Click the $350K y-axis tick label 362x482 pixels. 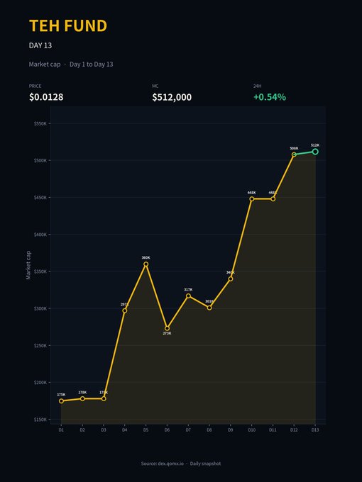click(40, 271)
